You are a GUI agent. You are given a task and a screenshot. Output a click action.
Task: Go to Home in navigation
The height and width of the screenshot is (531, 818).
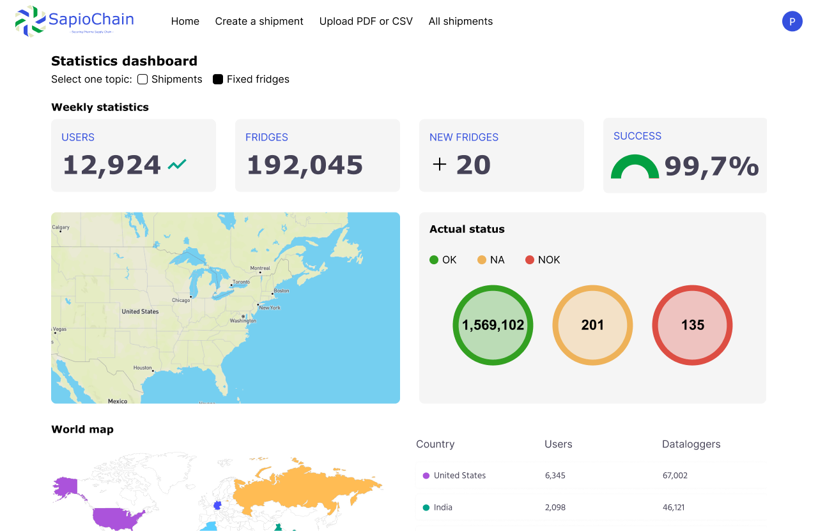185,21
